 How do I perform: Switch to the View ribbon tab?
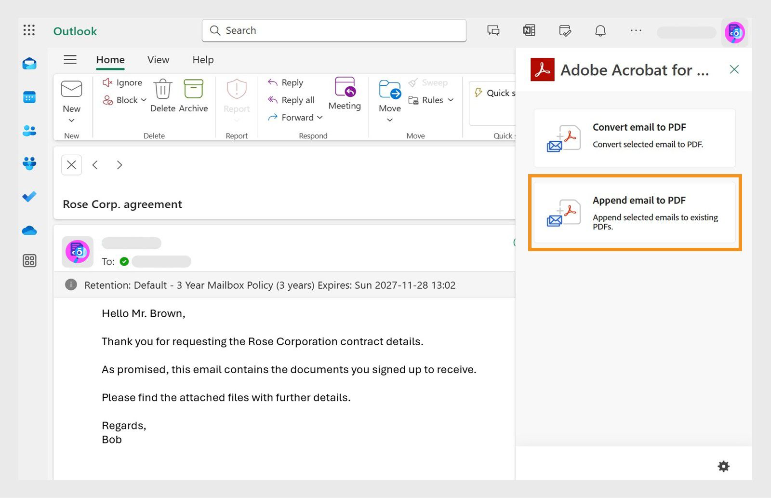tap(158, 60)
